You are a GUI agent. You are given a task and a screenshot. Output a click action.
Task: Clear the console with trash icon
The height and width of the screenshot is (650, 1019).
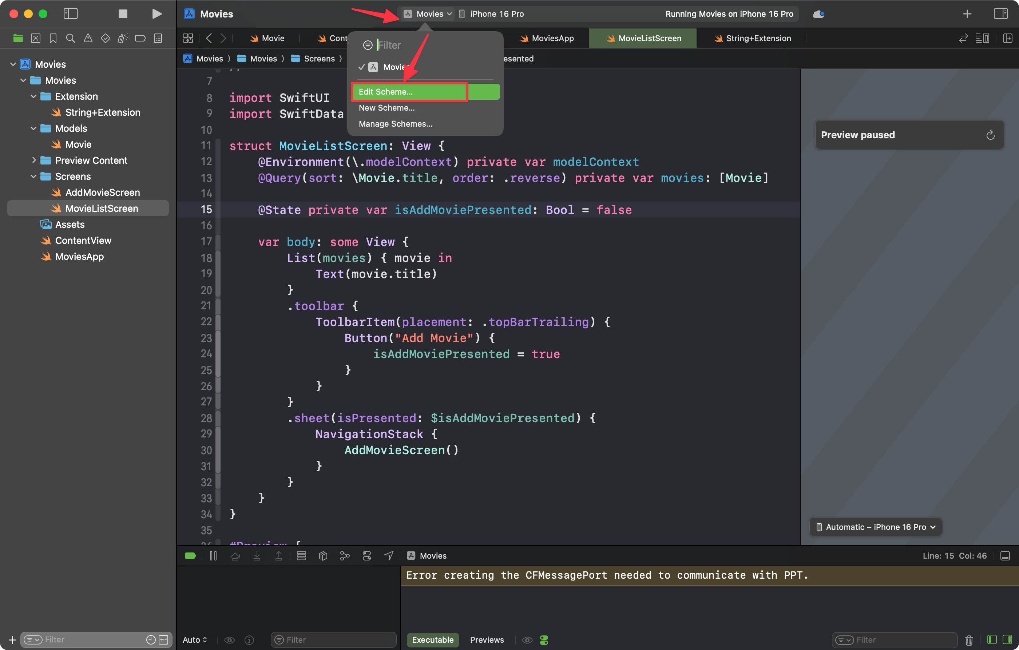tap(969, 640)
